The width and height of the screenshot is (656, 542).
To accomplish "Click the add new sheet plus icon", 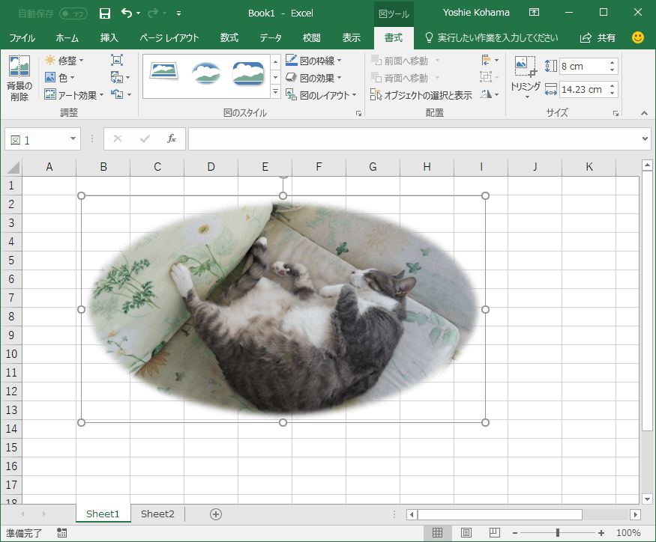I will point(216,514).
